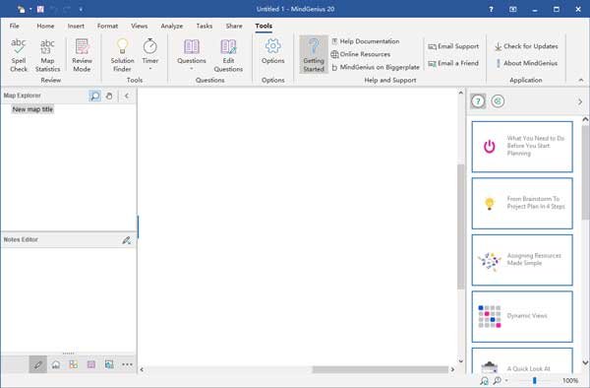Switch to the Analyze tab

tap(171, 26)
